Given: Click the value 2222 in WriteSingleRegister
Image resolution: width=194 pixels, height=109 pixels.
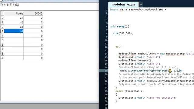Looking at the screenshot, I should click(x=176, y=71).
